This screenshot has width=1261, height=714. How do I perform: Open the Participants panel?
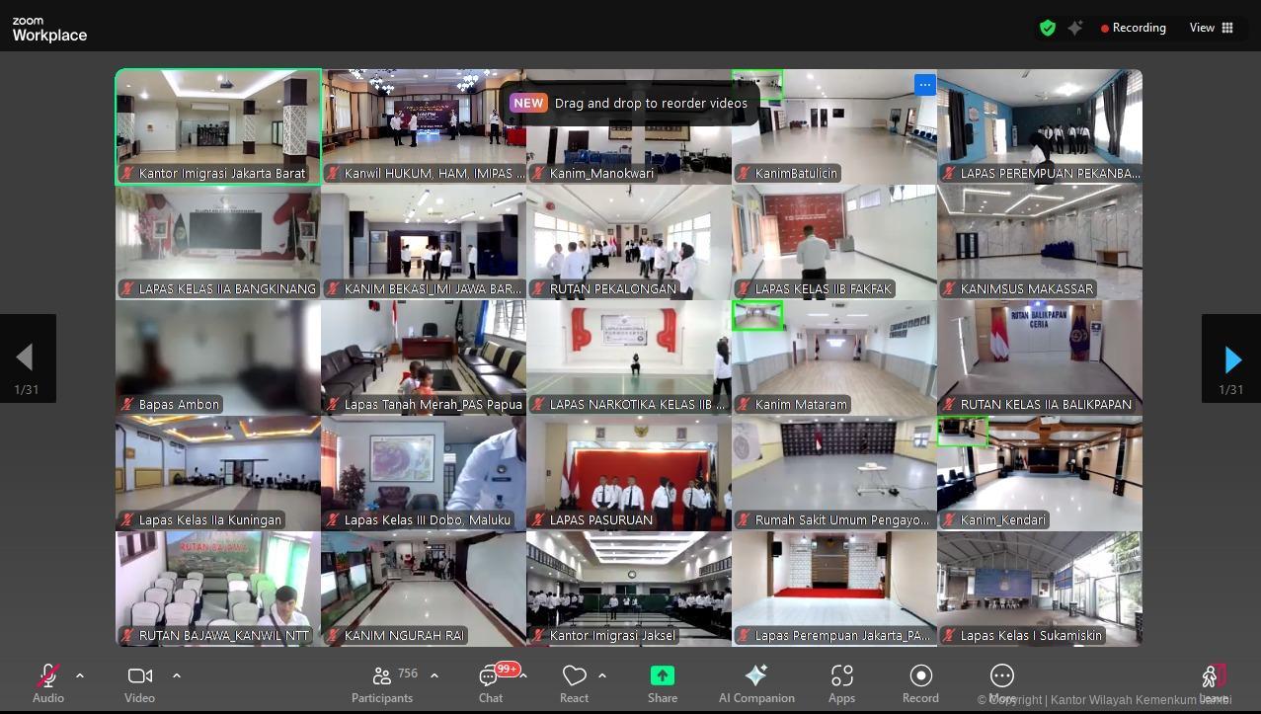pyautogui.click(x=382, y=682)
